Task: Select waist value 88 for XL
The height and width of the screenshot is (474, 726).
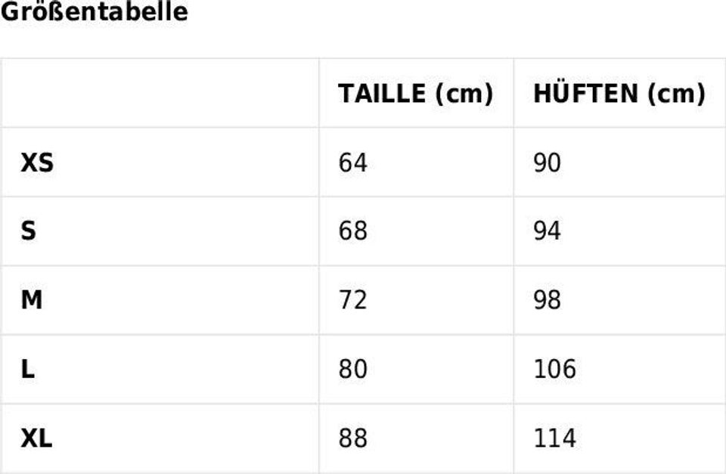Action: (352, 438)
